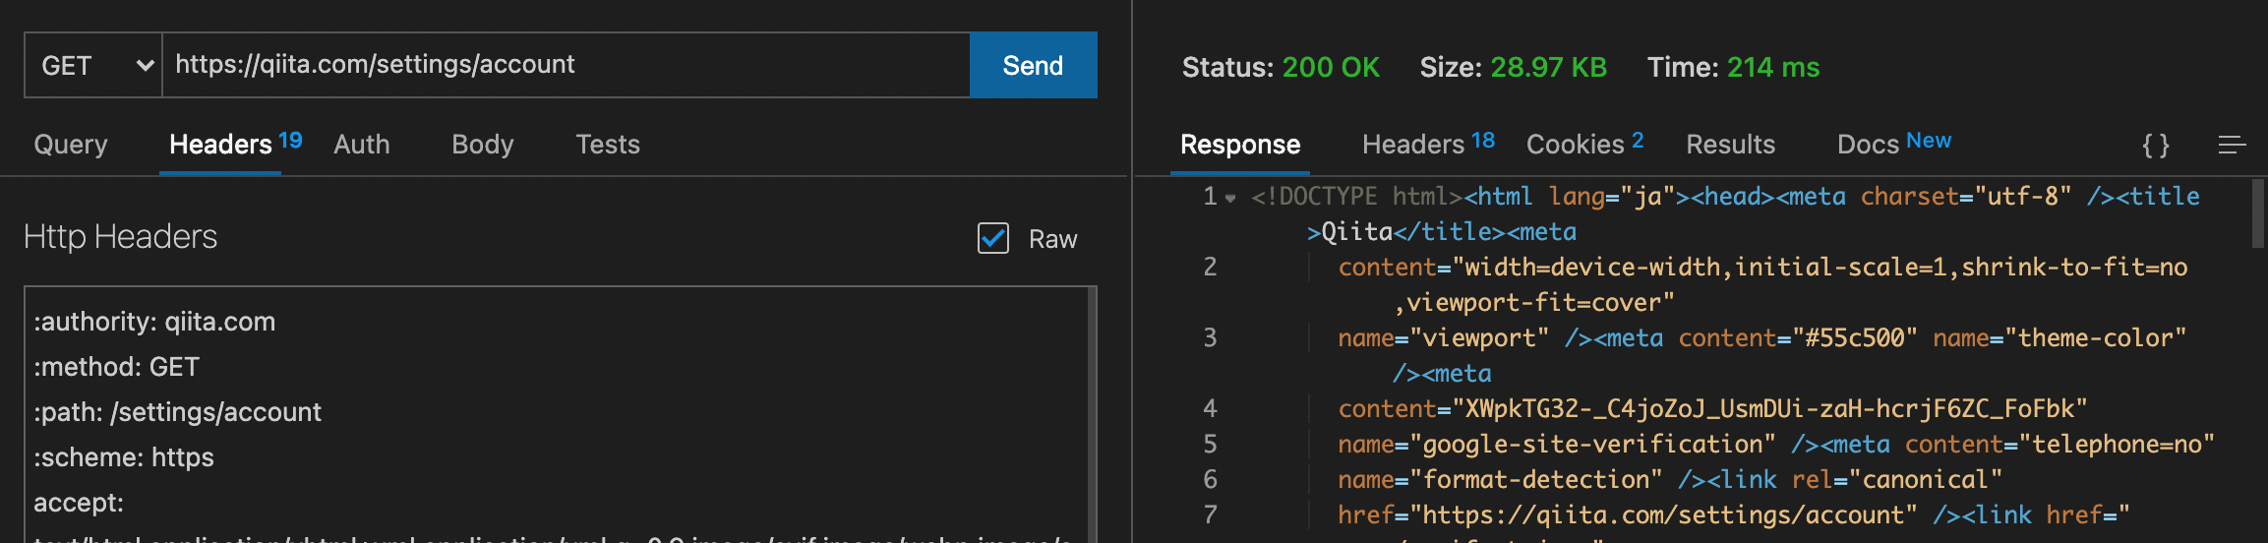Uncheck the Raw headers checkbox
Screen dimensions: 2268x543
coord(993,238)
